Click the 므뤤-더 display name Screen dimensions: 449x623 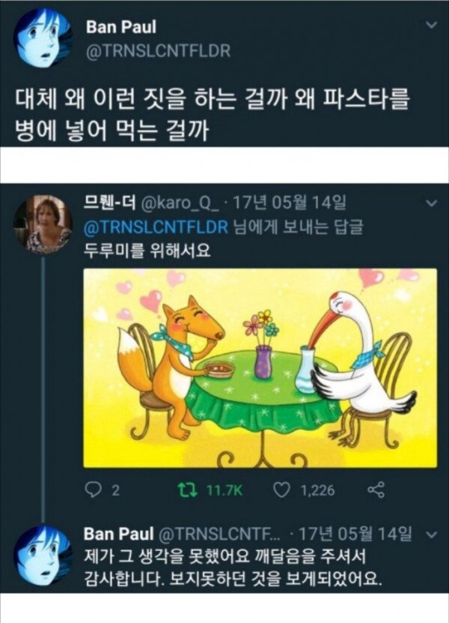coord(111,203)
